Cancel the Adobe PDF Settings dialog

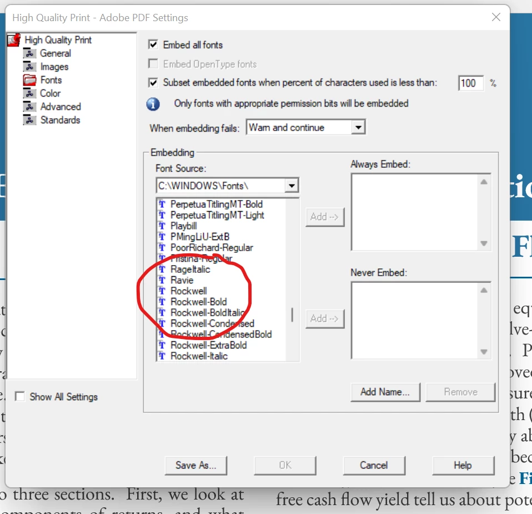[374, 466]
